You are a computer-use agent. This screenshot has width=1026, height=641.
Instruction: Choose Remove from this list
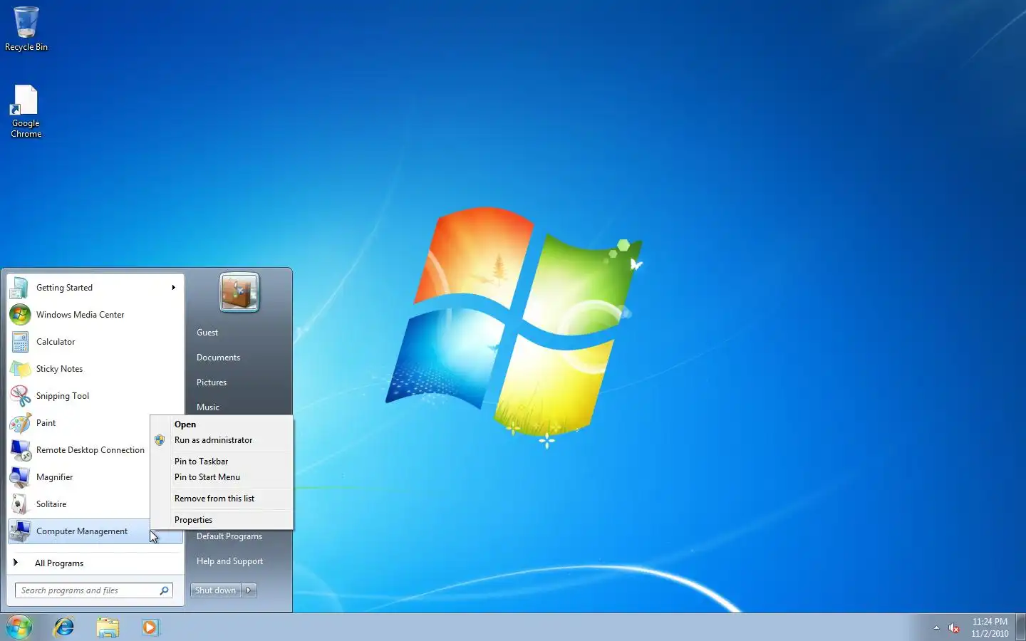tap(214, 499)
